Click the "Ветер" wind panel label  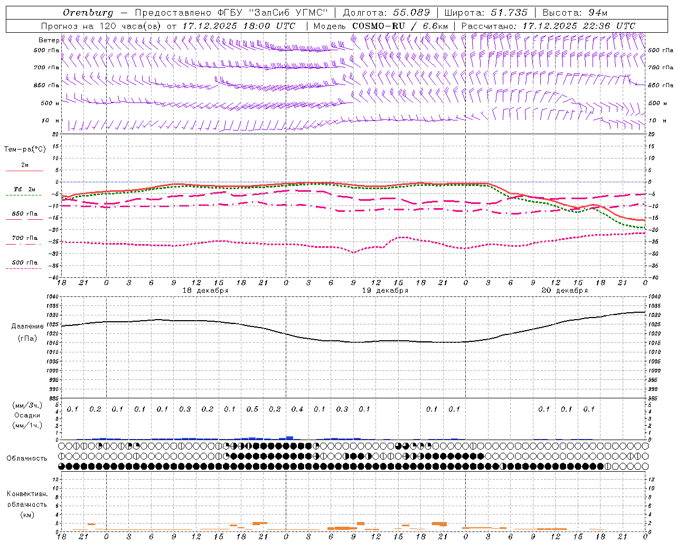pyautogui.click(x=49, y=40)
